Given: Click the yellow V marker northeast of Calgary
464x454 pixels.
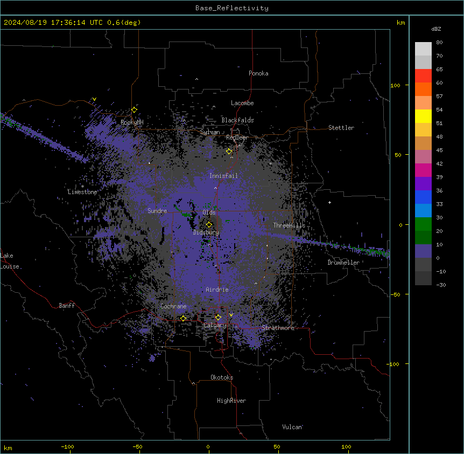Looking at the screenshot, I should [x=231, y=315].
